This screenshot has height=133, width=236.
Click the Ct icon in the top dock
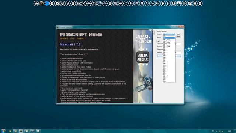94,3
